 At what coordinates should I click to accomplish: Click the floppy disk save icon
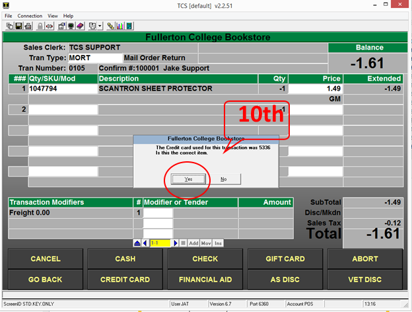point(18,26)
